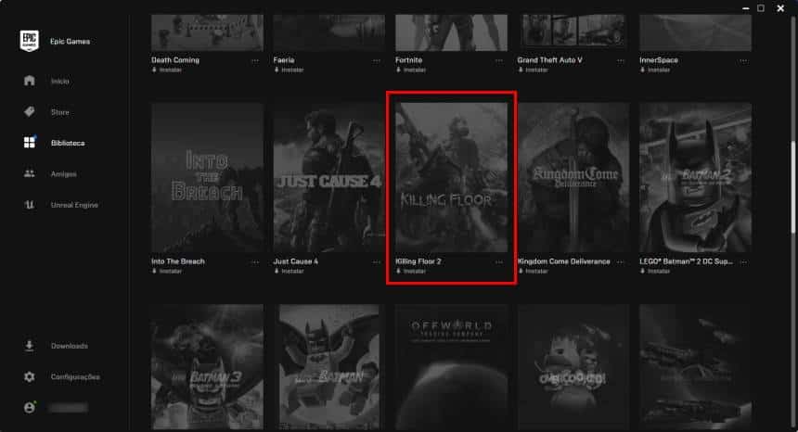Click the Epic Games logo icon
Image resolution: width=798 pixels, height=432 pixels.
(x=29, y=41)
